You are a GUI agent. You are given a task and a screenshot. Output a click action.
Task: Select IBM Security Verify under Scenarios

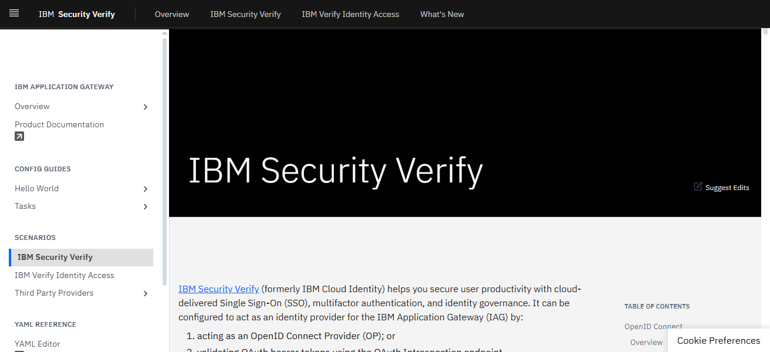point(55,257)
